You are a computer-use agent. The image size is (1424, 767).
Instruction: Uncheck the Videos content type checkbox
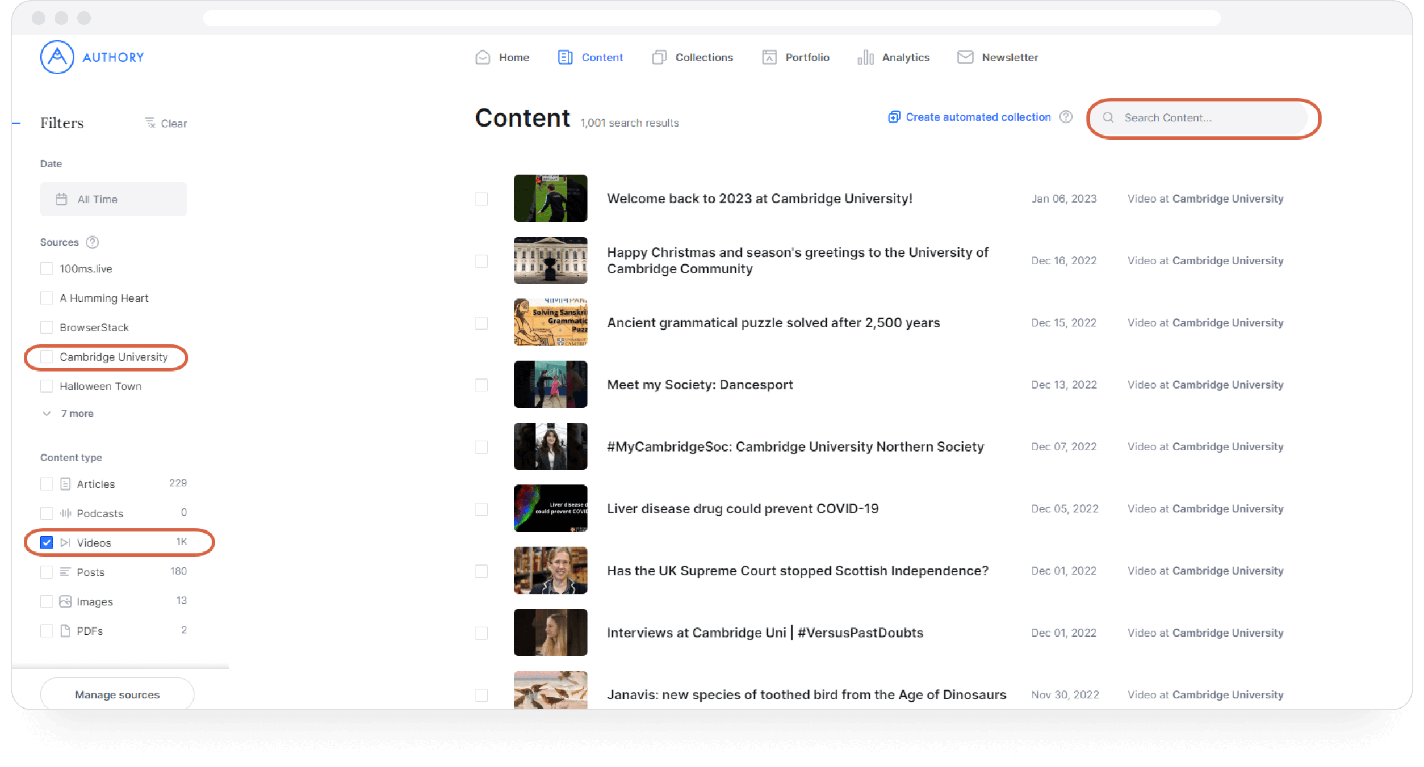(47, 543)
